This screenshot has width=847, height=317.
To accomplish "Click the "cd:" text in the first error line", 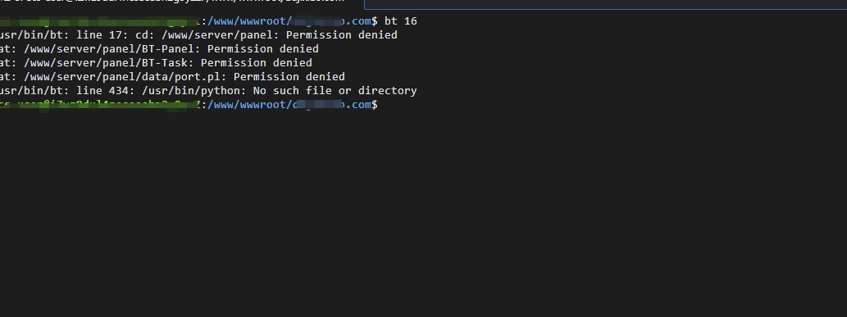I will click(144, 34).
